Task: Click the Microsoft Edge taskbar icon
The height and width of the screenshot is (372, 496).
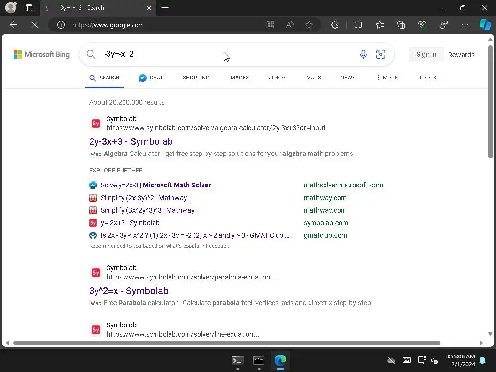Action: point(280,360)
